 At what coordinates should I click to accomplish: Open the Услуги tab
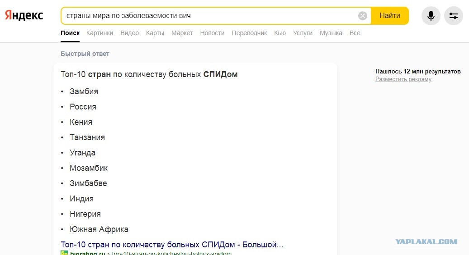[303, 33]
